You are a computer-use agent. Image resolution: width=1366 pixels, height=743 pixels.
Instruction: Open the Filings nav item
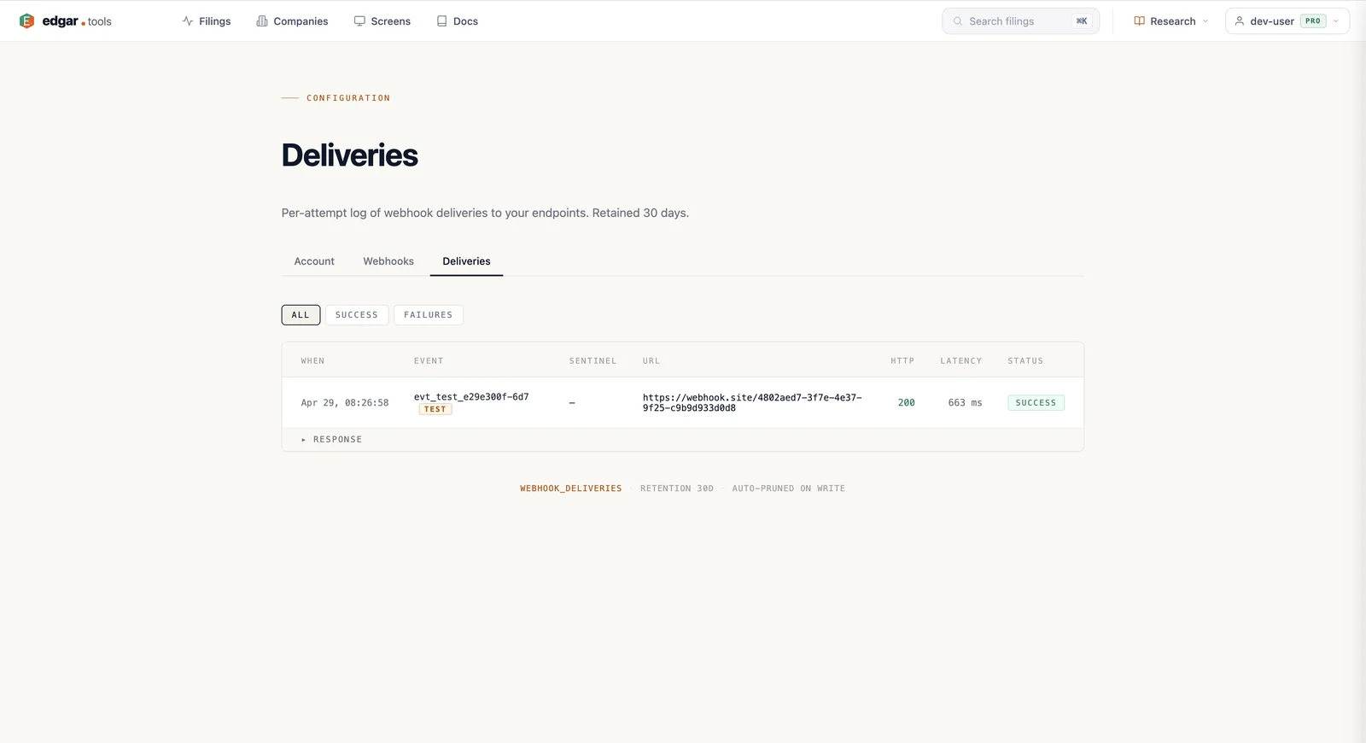(x=207, y=21)
